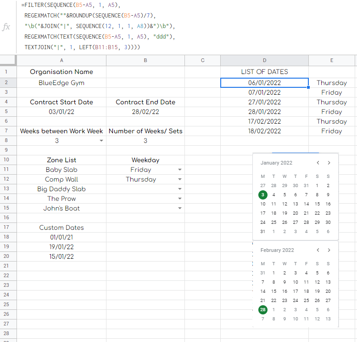Select column B header

[x=145, y=61]
